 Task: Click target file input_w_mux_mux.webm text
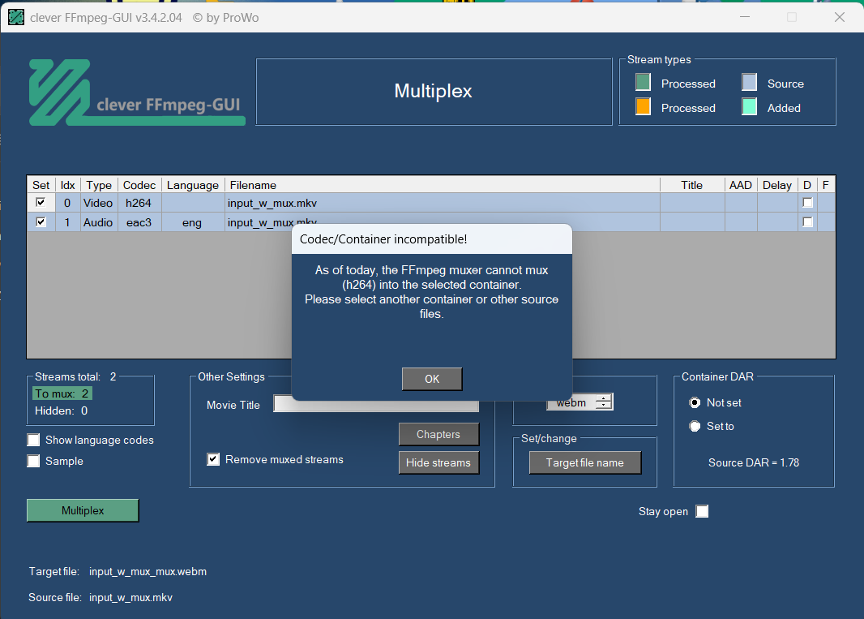(x=148, y=572)
